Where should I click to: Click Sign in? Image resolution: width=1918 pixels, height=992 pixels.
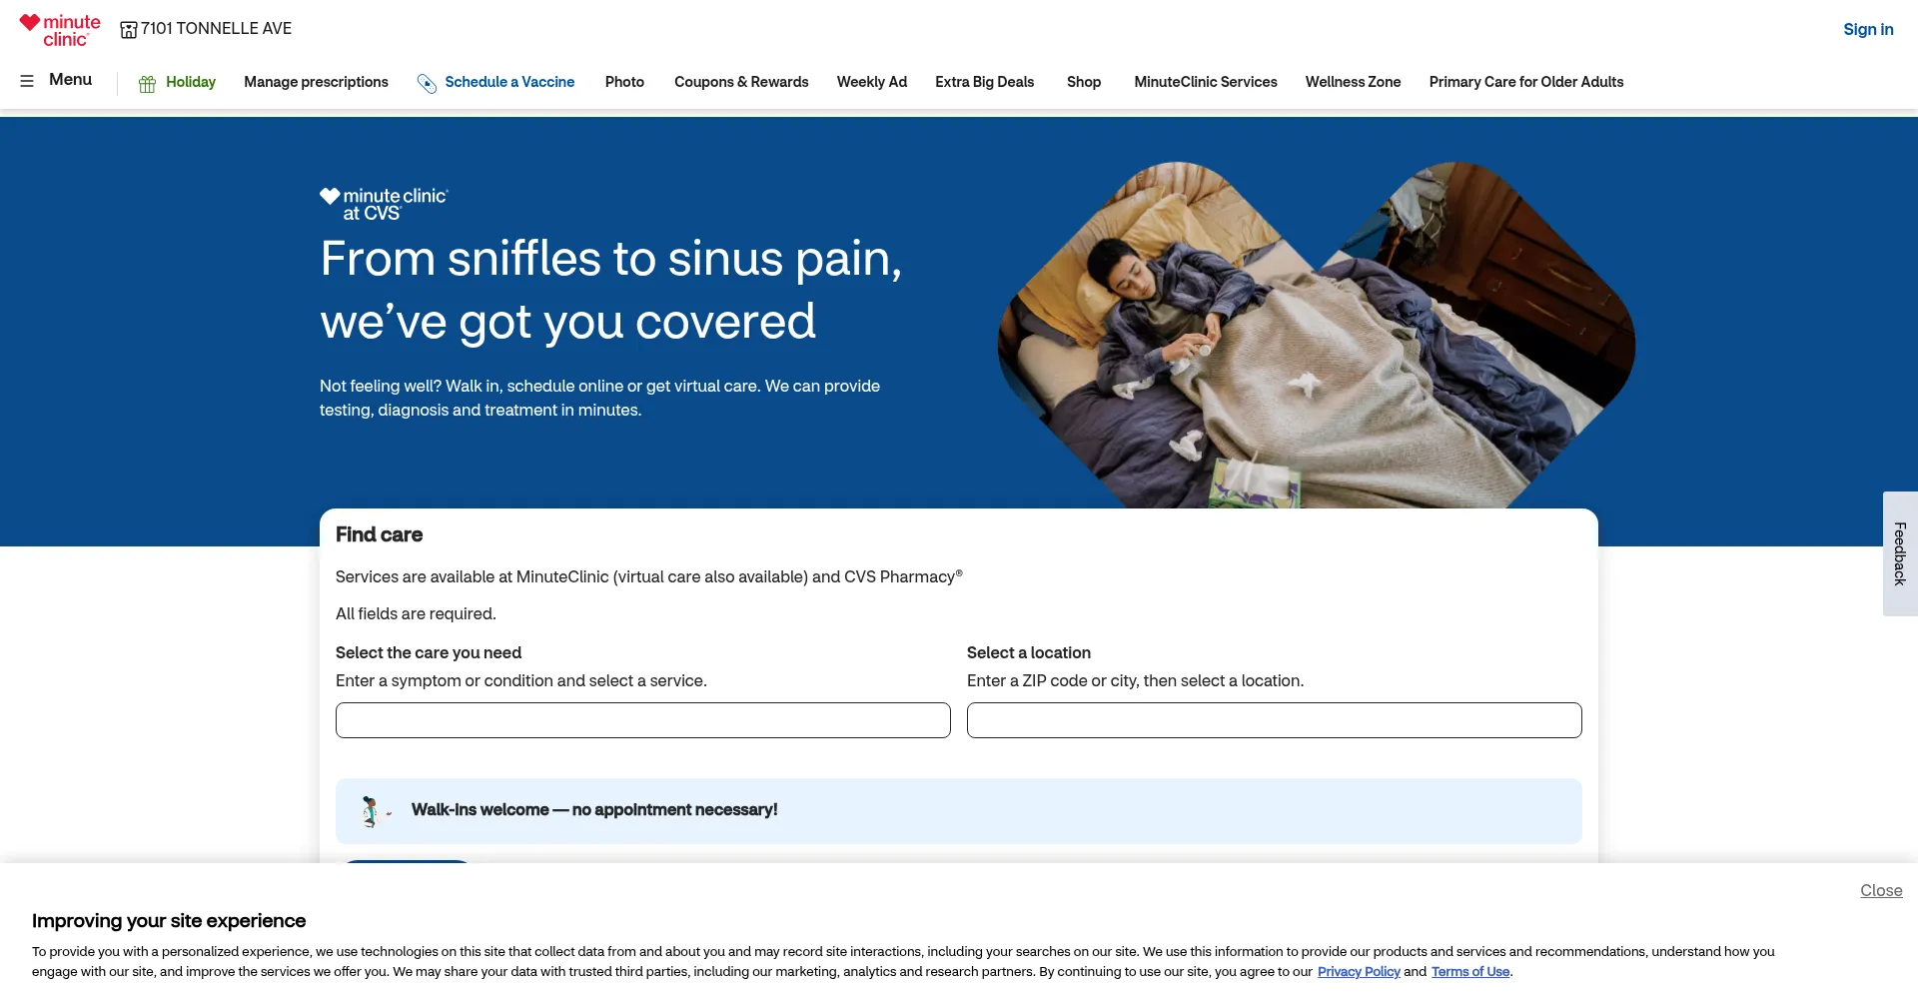[x=1868, y=30]
